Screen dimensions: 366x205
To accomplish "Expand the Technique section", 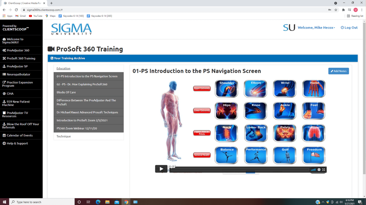I will [x=64, y=136].
